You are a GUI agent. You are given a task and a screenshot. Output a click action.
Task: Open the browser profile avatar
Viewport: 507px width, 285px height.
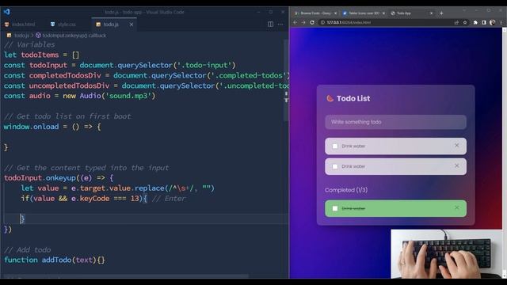click(492, 22)
